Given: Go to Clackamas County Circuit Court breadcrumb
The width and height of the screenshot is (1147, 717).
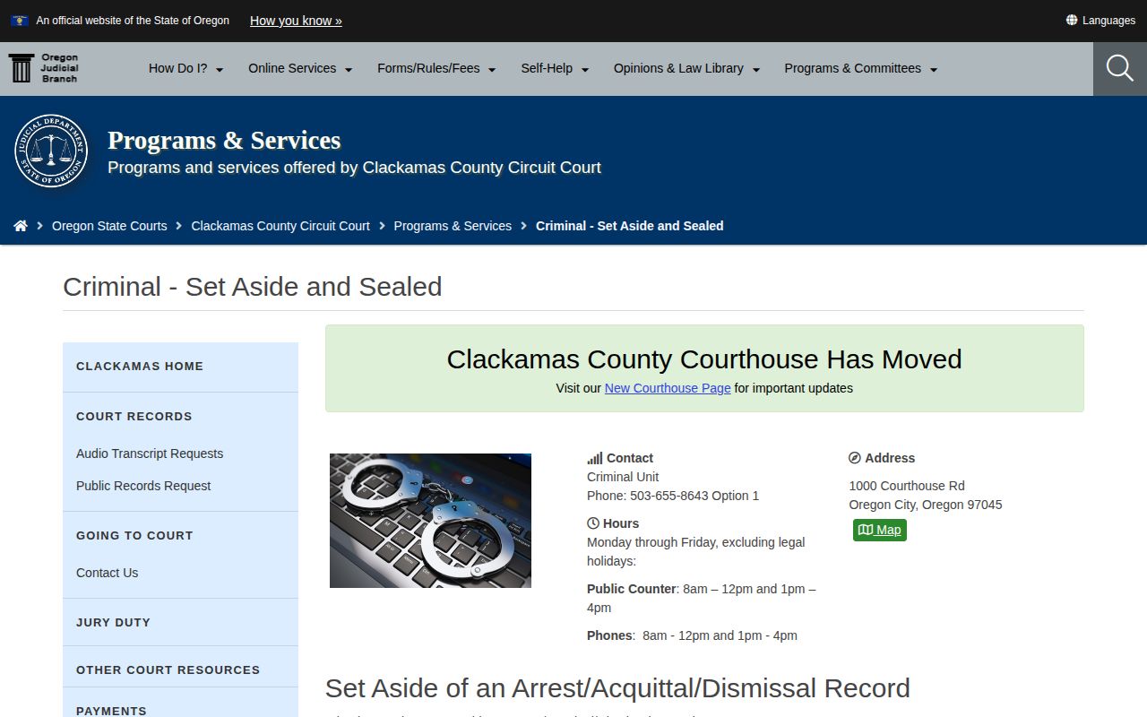Looking at the screenshot, I should click(x=280, y=226).
